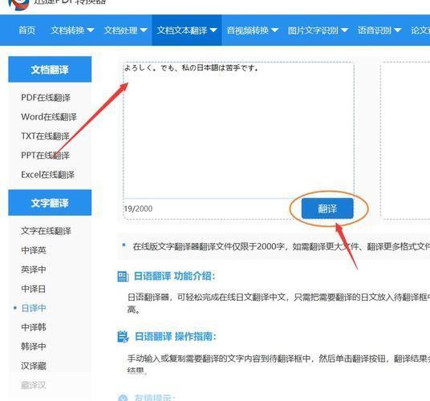The image size is (430, 401).
Task: Switch to 中译日 translation mode
Action: pos(34,289)
